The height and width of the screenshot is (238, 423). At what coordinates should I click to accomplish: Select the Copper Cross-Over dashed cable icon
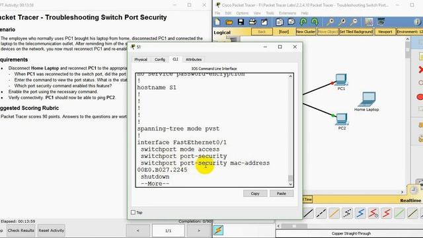[321, 214]
